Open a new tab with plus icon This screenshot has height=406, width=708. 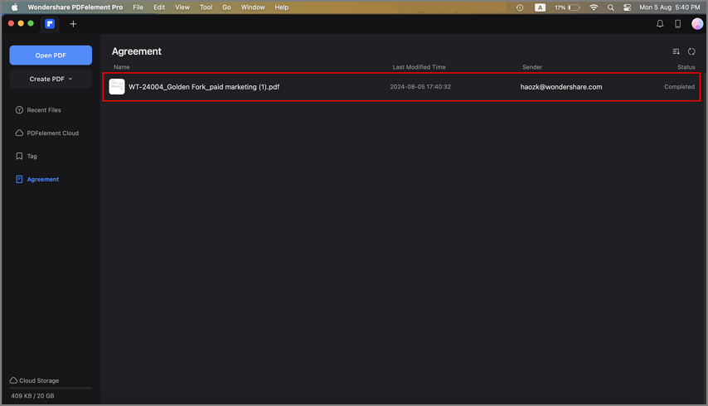(x=73, y=24)
